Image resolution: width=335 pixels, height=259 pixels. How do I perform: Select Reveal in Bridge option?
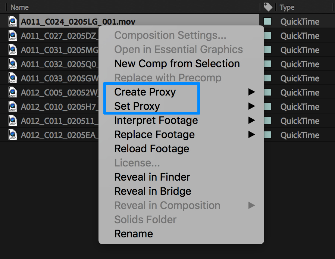point(153,191)
